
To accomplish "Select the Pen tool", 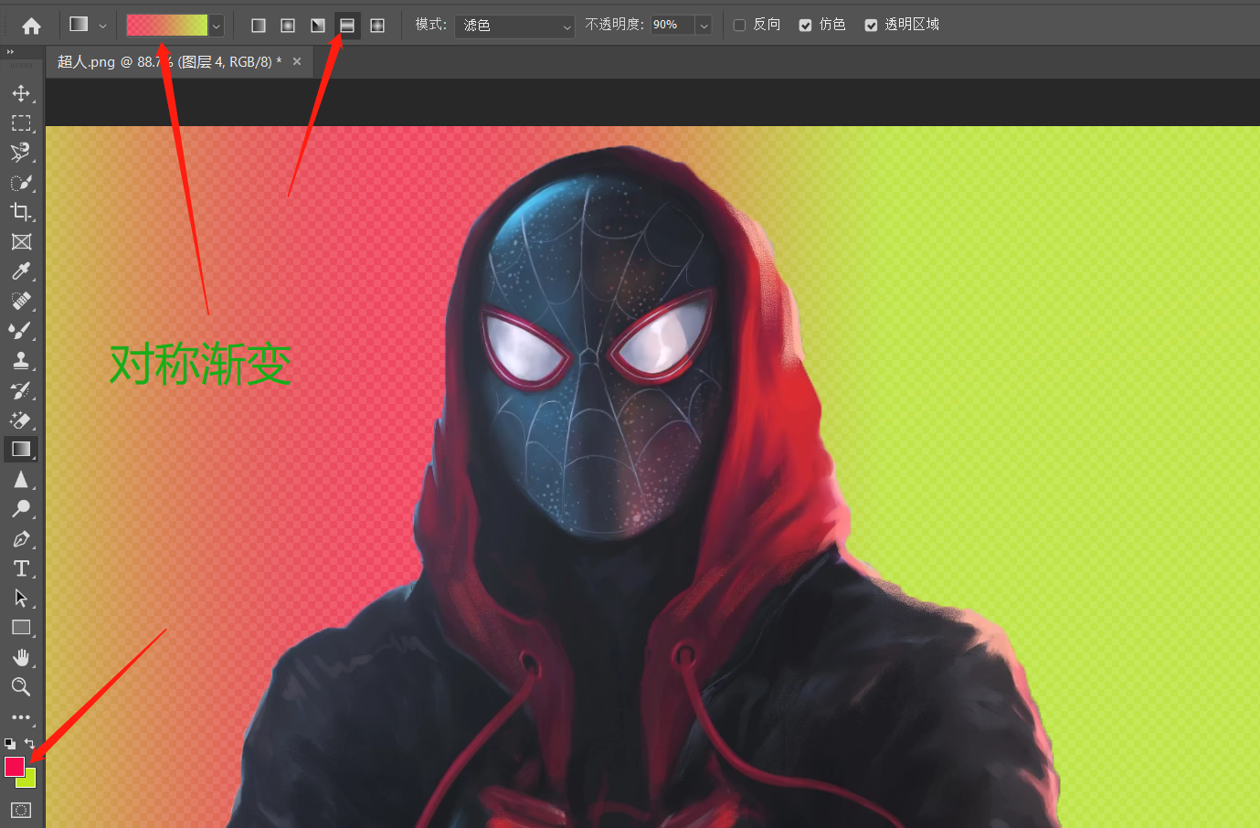I will [21, 539].
